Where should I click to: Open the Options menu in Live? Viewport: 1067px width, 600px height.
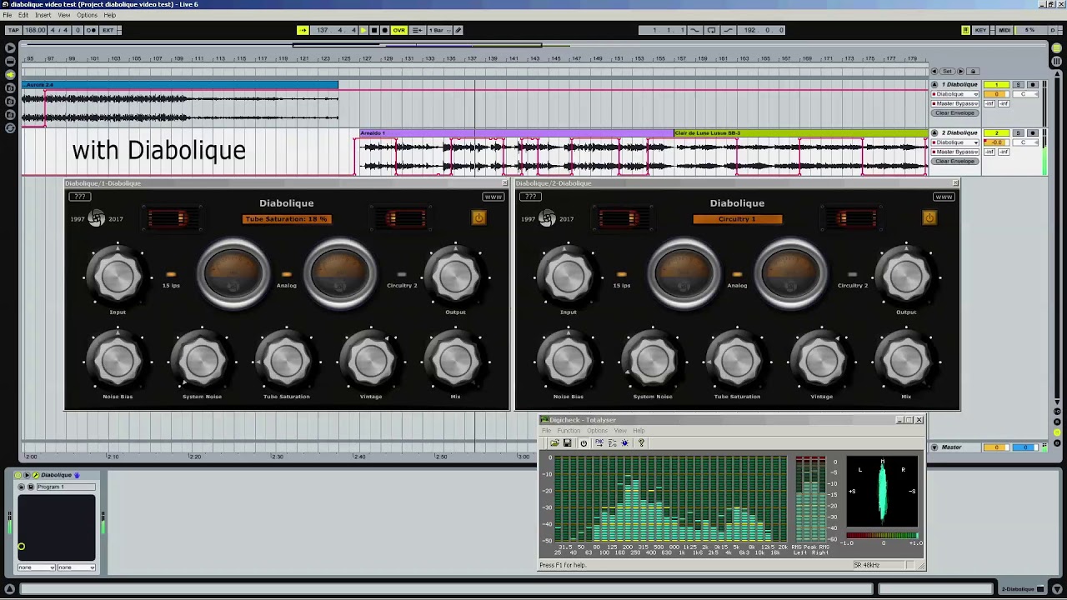87,15
